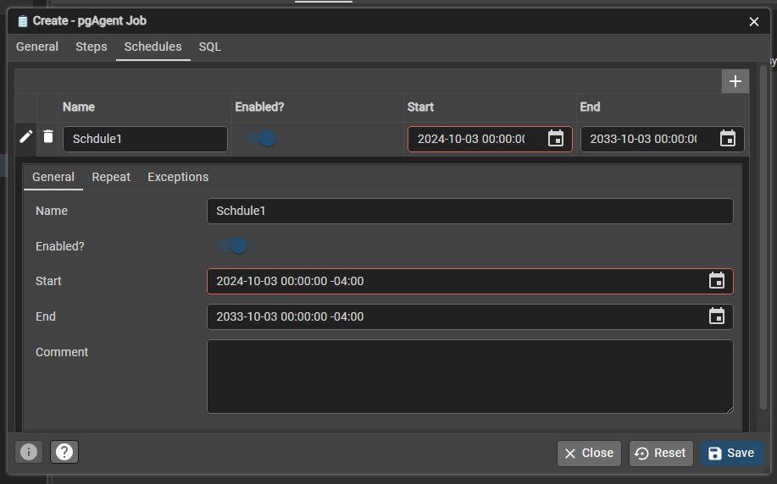Toggle Enabled? switch in the General form
777x484 pixels.
click(x=233, y=245)
